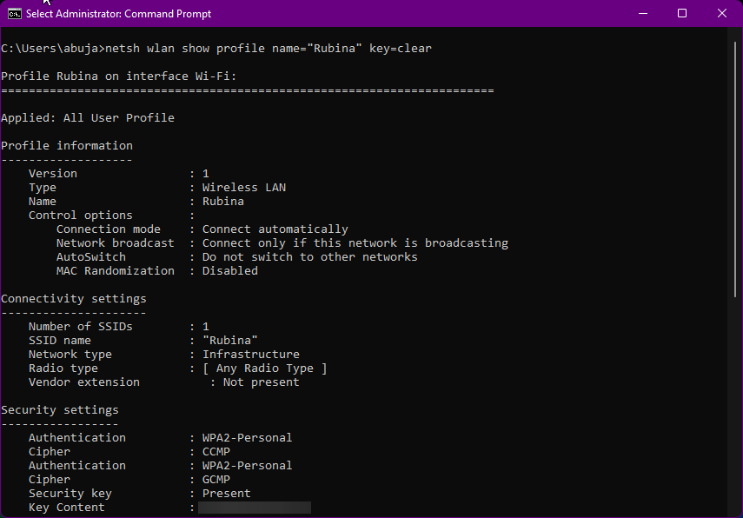Image resolution: width=743 pixels, height=518 pixels.
Task: Click the scrollbar down arrow
Action: (x=735, y=510)
